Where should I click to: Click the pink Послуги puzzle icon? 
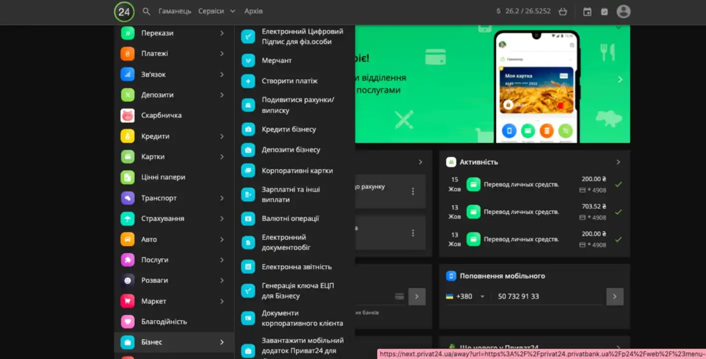tap(128, 260)
